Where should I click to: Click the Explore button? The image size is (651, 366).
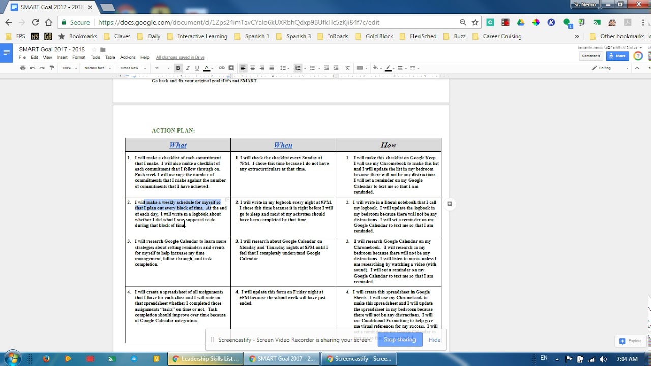[631, 341]
